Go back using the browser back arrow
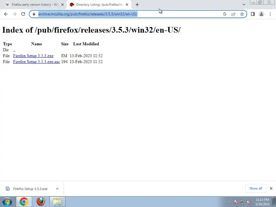 click(6, 14)
